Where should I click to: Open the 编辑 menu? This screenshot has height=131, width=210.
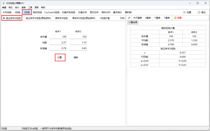[4, 7]
